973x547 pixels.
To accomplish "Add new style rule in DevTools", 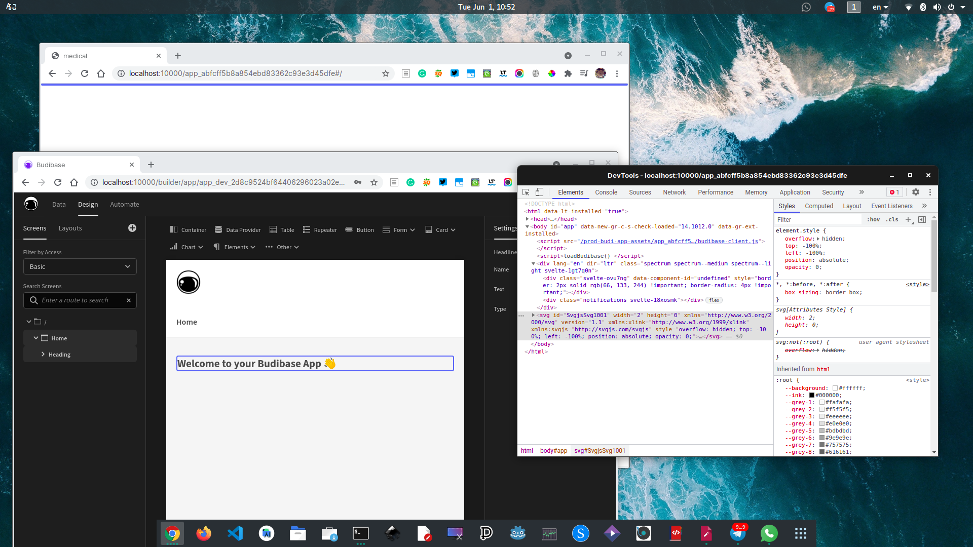I will [x=908, y=219].
